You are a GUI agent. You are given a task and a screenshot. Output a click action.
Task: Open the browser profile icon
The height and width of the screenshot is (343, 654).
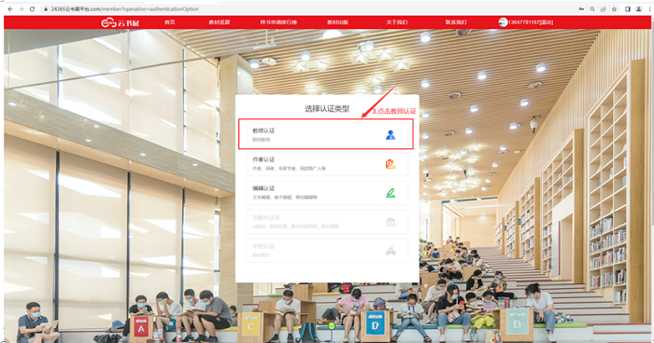click(x=638, y=8)
